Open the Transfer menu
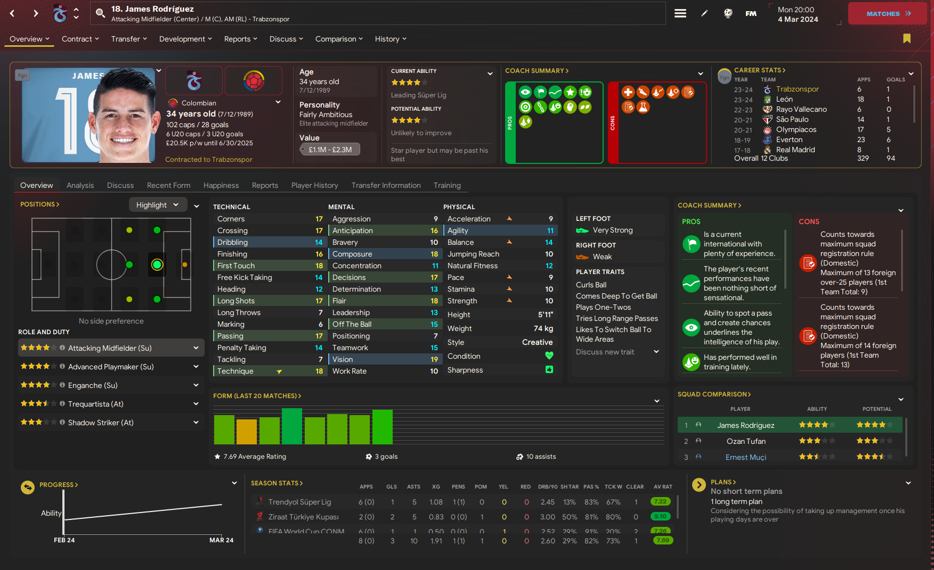 [x=128, y=39]
